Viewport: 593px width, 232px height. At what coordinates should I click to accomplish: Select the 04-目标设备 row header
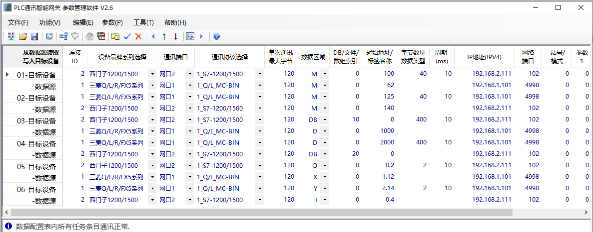point(33,143)
